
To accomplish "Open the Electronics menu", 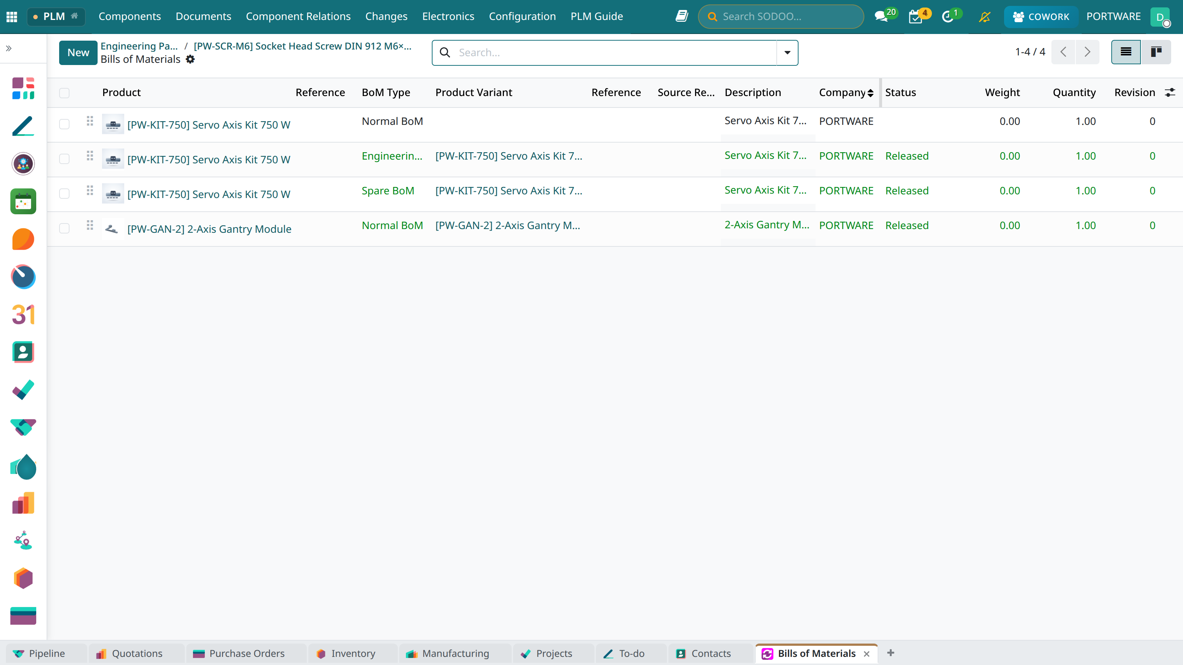I will click(448, 17).
